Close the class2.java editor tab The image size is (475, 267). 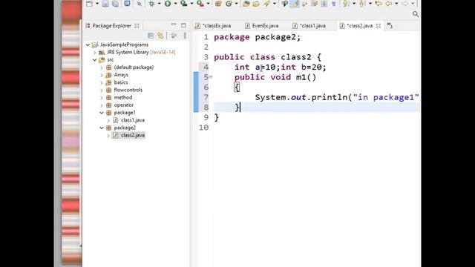coord(379,26)
